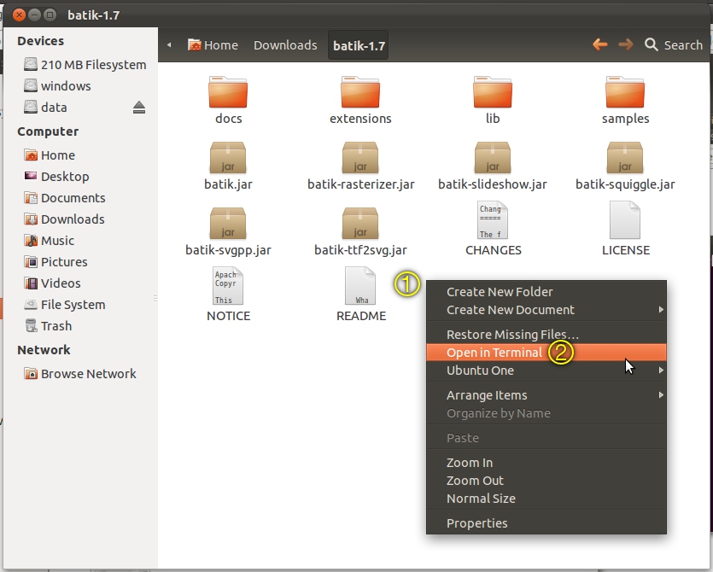
Task: Select the README file icon
Action: 360,286
